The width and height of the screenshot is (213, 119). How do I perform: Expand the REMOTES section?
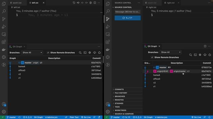[x=127, y=100]
